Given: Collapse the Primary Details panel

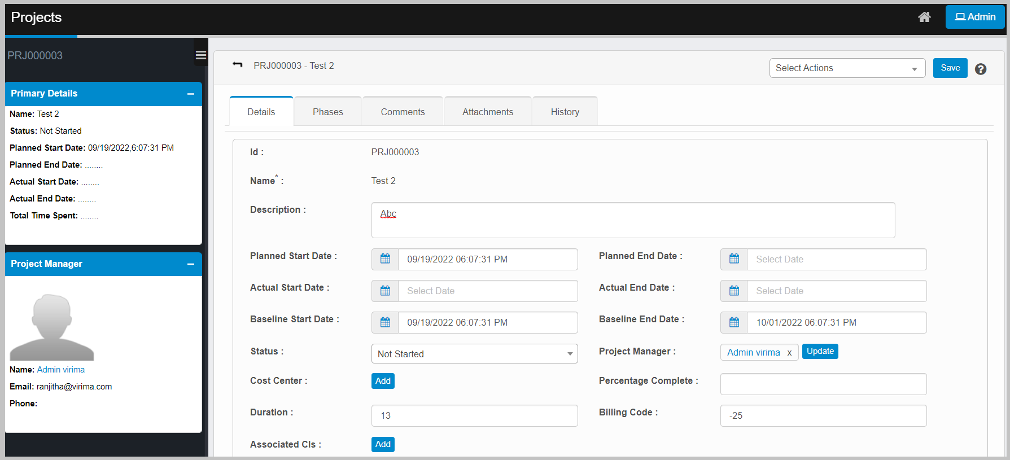Looking at the screenshot, I should click(x=191, y=94).
